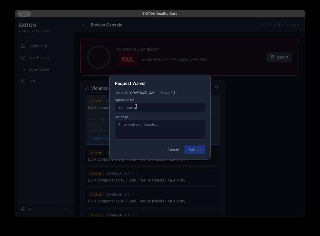Click the Violations warning triangle icon
Viewport: 320px width, 236px height.
(87, 88)
